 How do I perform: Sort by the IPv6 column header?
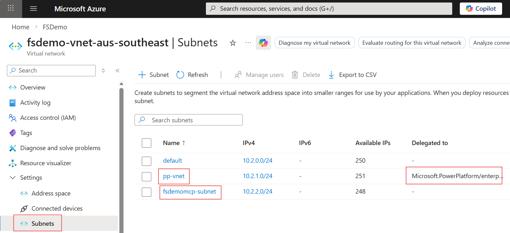click(305, 143)
